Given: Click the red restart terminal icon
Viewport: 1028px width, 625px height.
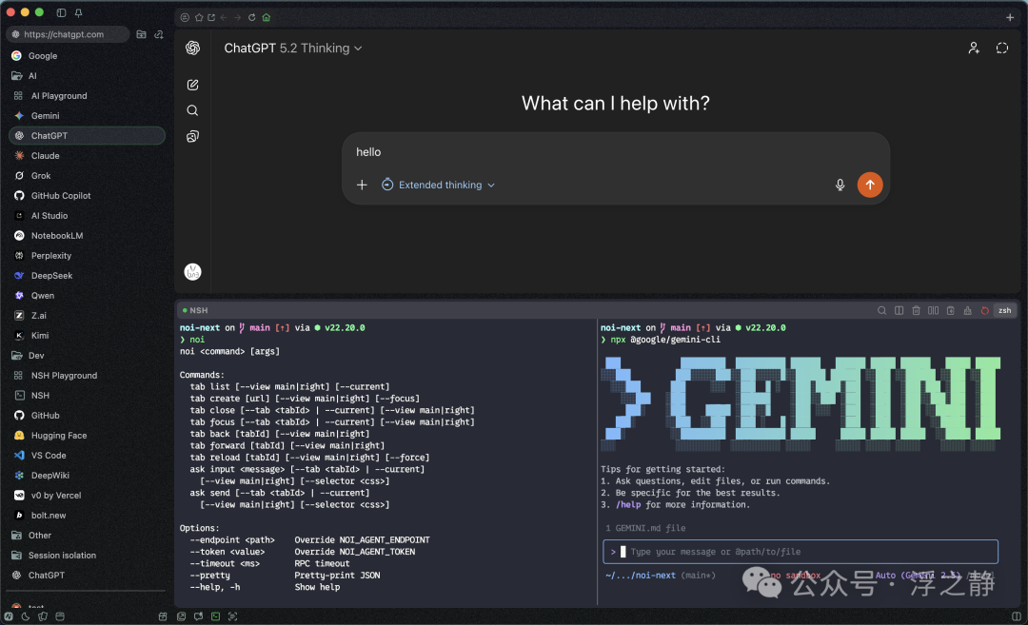Looking at the screenshot, I should (985, 310).
